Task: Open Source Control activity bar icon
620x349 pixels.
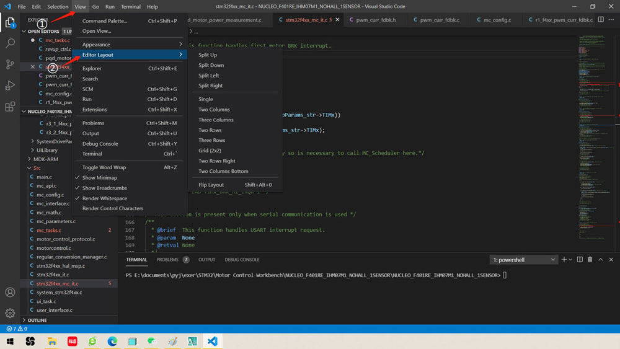Action: tap(10, 64)
